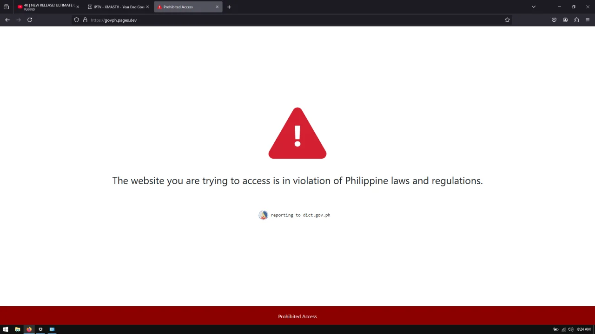The height and width of the screenshot is (334, 595).
Task: Open the Save to Pocket icon
Action: pos(554,20)
